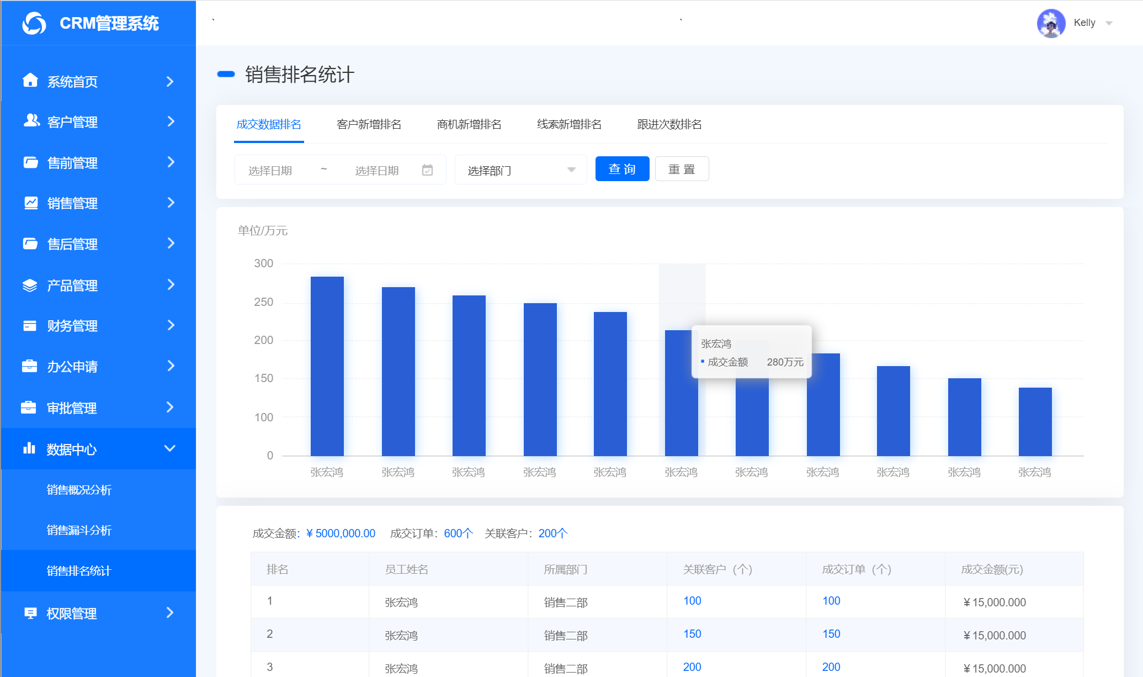The height and width of the screenshot is (677, 1143).
Task: Switch to the 跟进次数排名 tab
Action: tap(668, 125)
